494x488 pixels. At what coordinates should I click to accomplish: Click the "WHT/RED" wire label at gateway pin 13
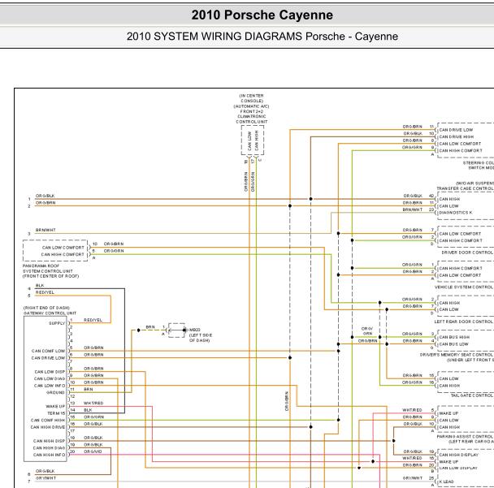tap(93, 403)
